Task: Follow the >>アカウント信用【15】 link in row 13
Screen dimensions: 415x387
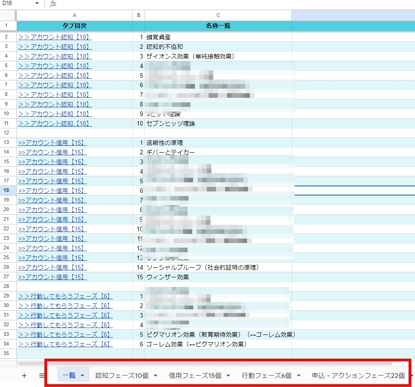Action: (x=53, y=143)
